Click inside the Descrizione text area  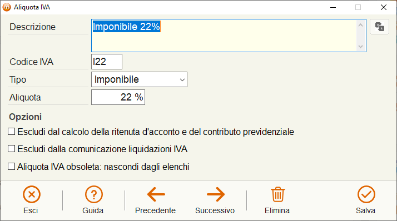pyautogui.click(x=224, y=36)
